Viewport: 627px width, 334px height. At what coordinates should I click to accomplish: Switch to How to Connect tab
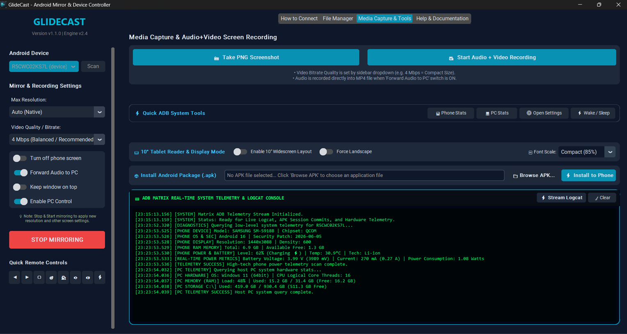299,18
